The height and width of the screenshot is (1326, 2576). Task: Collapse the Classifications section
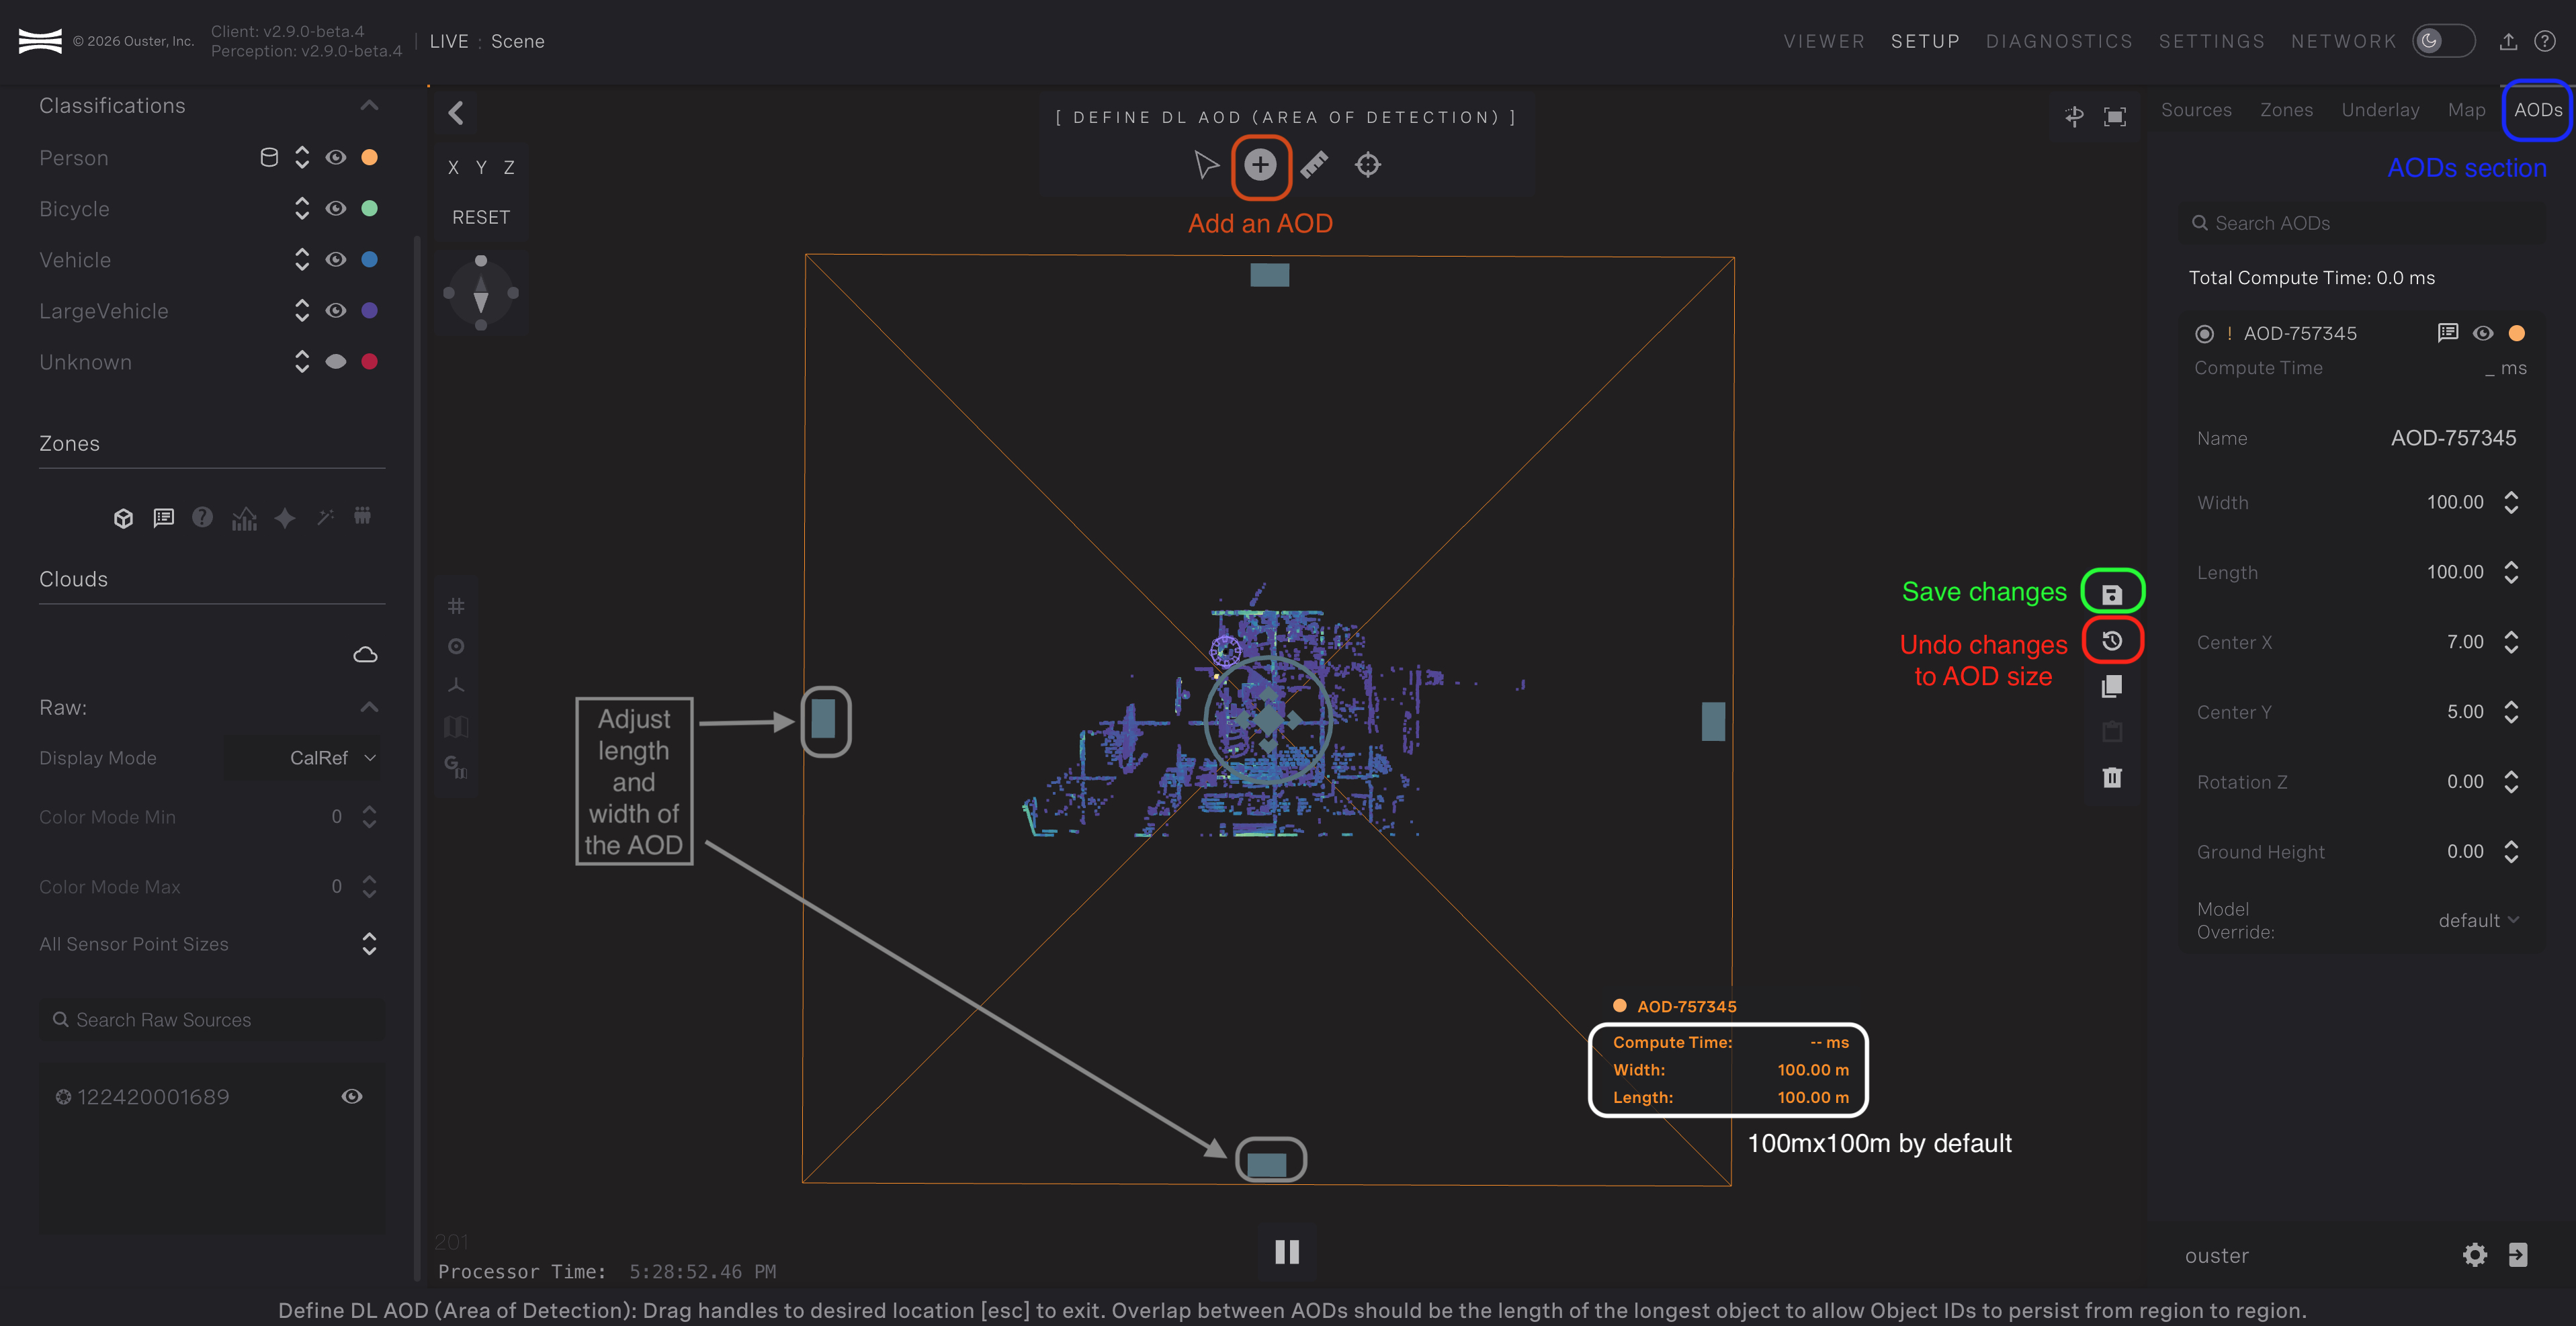369,106
